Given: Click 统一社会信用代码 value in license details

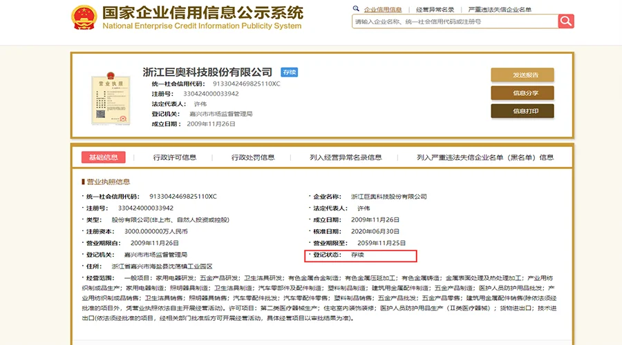Looking at the screenshot, I should tap(183, 197).
